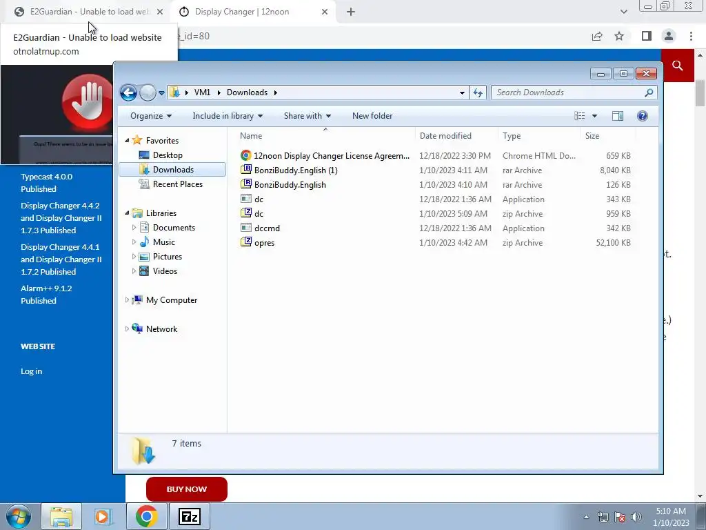Click the Log in link
Viewport: 706px width, 530px height.
click(31, 371)
